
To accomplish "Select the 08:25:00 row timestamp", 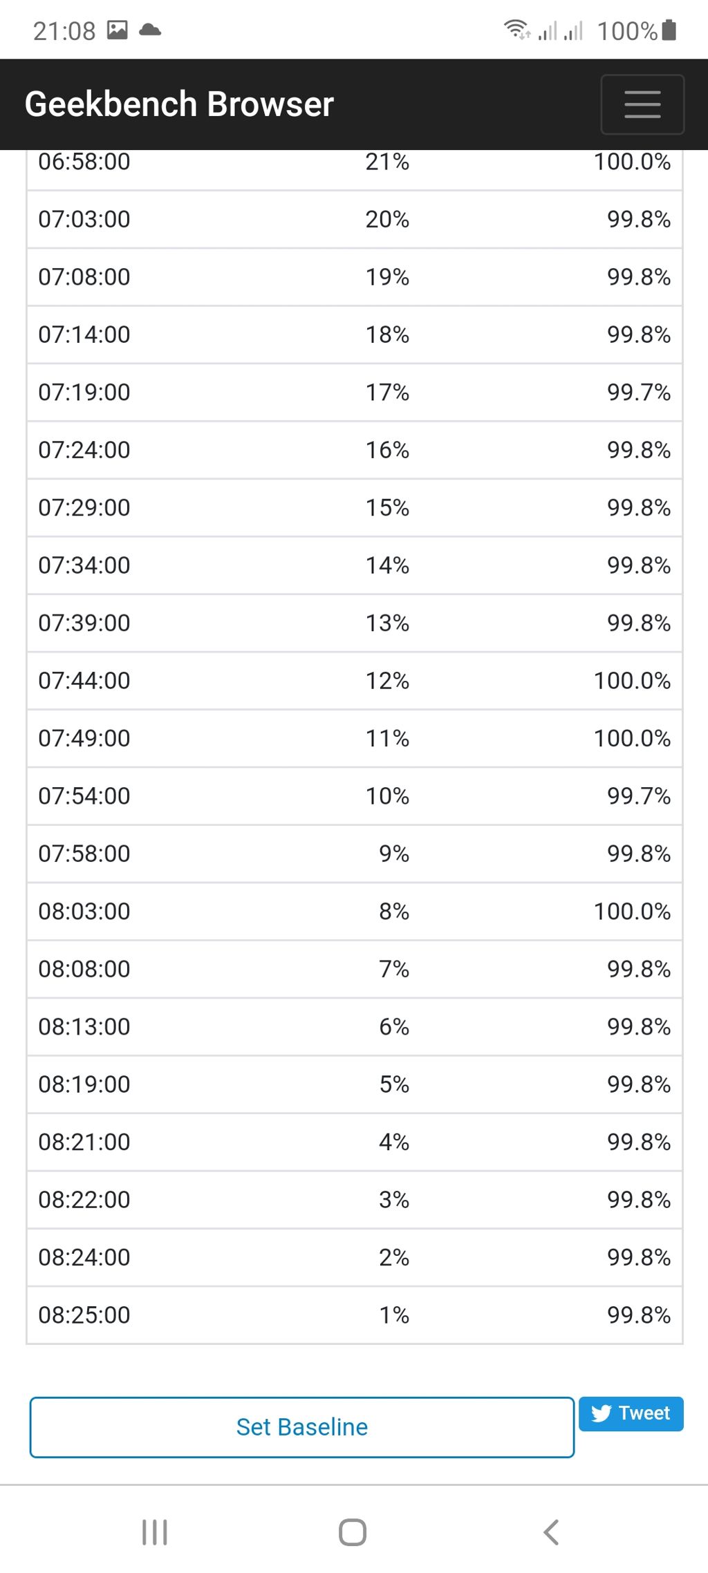I will click(x=84, y=1315).
